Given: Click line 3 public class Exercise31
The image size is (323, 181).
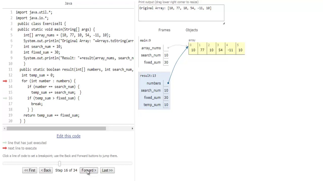Looking at the screenshot, I should point(42,24).
